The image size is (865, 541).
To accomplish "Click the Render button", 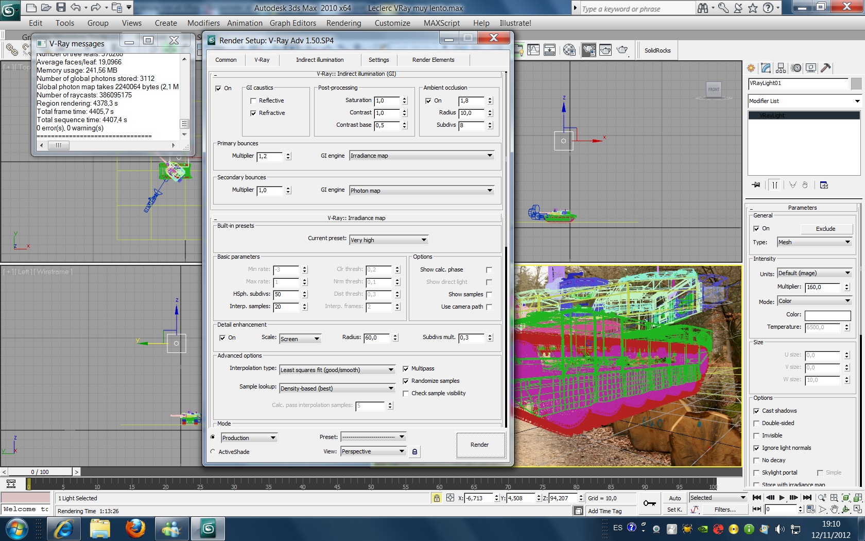I will [480, 445].
